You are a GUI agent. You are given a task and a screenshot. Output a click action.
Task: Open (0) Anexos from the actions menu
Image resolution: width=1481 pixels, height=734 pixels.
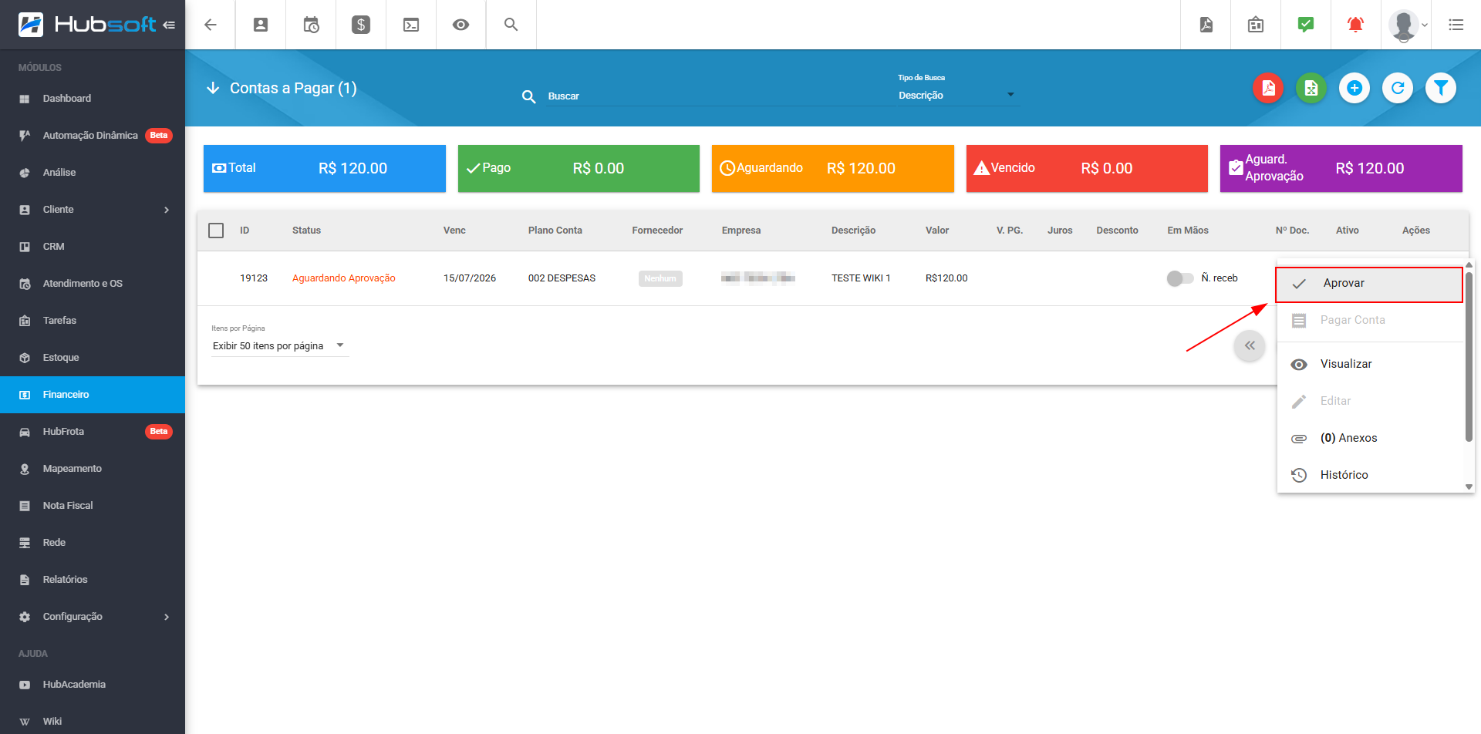(1369, 438)
